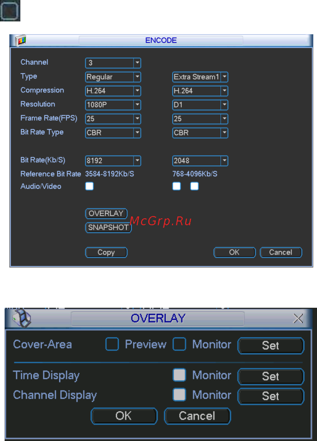Open the Resolution dropdown showing D1
The image size is (317, 441).
(200, 105)
